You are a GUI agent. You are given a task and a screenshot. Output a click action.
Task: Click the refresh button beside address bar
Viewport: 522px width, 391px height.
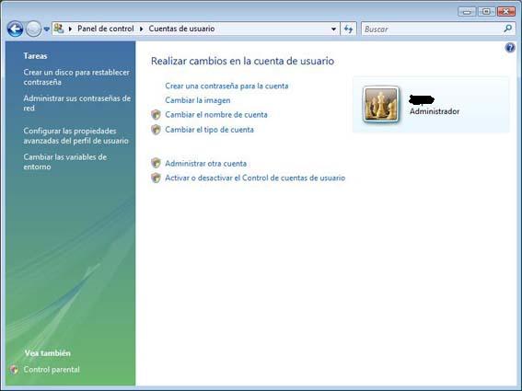coord(348,29)
